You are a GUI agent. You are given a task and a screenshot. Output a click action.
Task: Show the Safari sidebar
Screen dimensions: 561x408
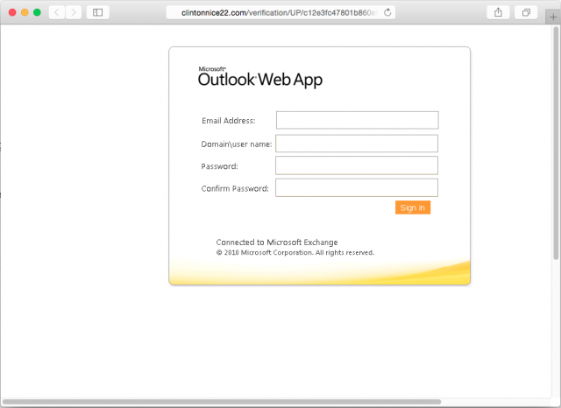point(97,12)
